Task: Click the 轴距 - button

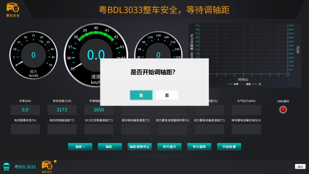Action: click(x=110, y=147)
